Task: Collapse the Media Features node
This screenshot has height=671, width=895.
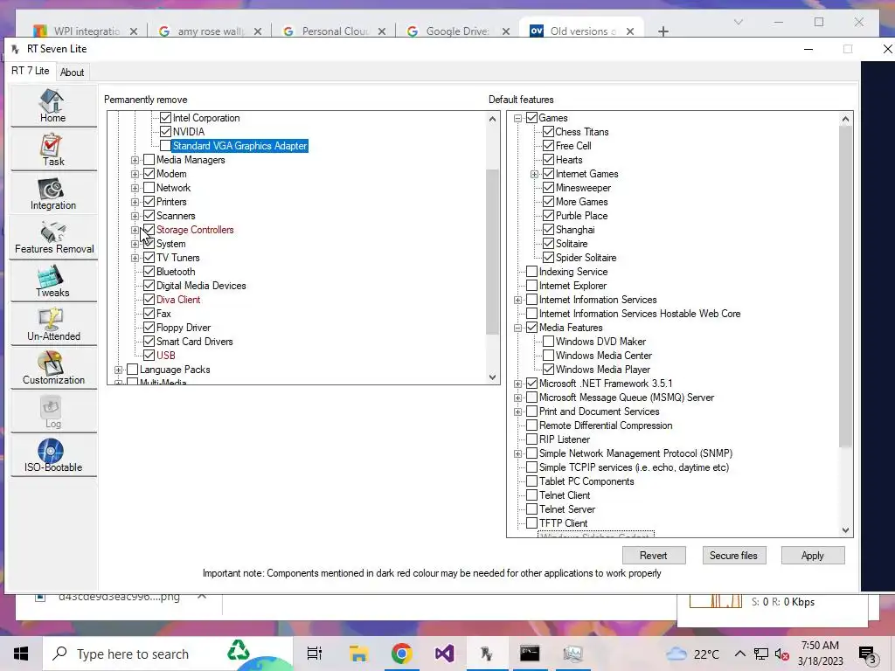Action: (x=518, y=329)
